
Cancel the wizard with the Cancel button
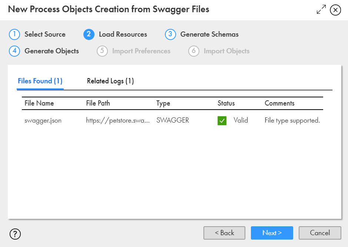[320, 233]
